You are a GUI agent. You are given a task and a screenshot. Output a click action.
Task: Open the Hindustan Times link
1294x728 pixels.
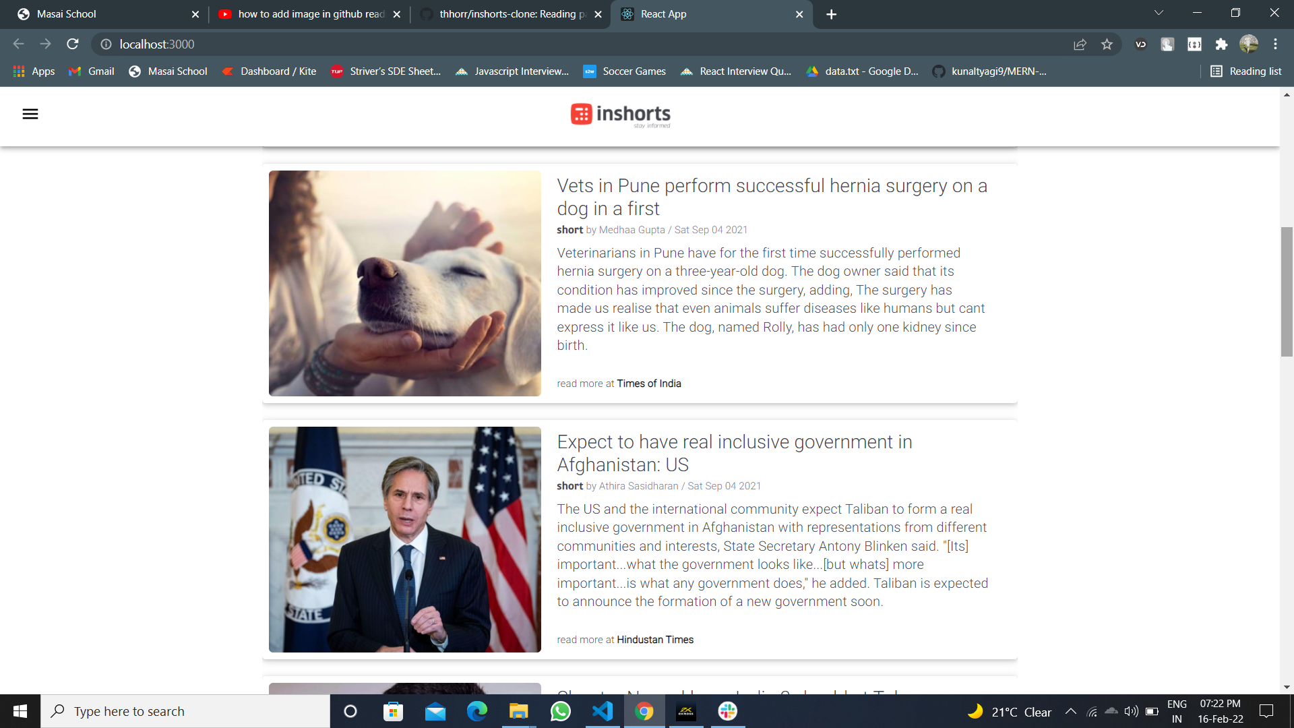pyautogui.click(x=654, y=639)
